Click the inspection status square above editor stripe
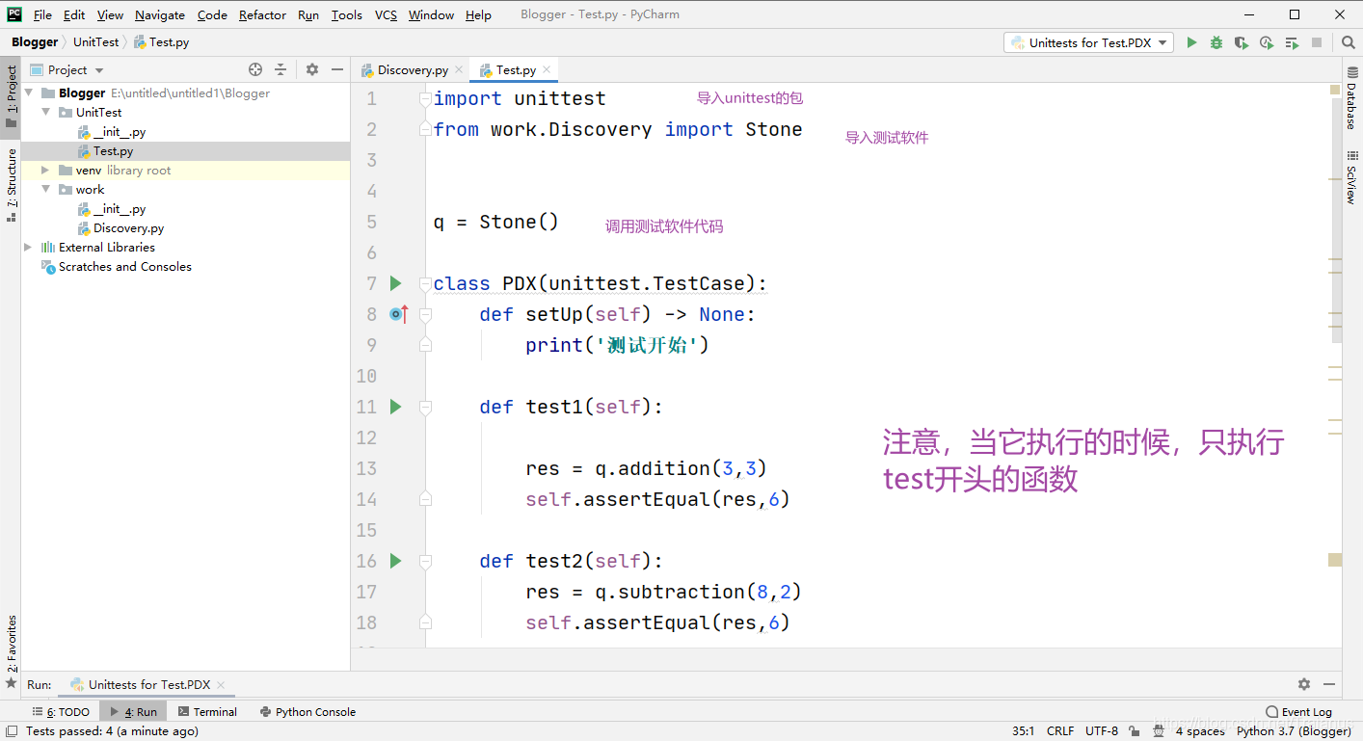1363x741 pixels. (1335, 90)
